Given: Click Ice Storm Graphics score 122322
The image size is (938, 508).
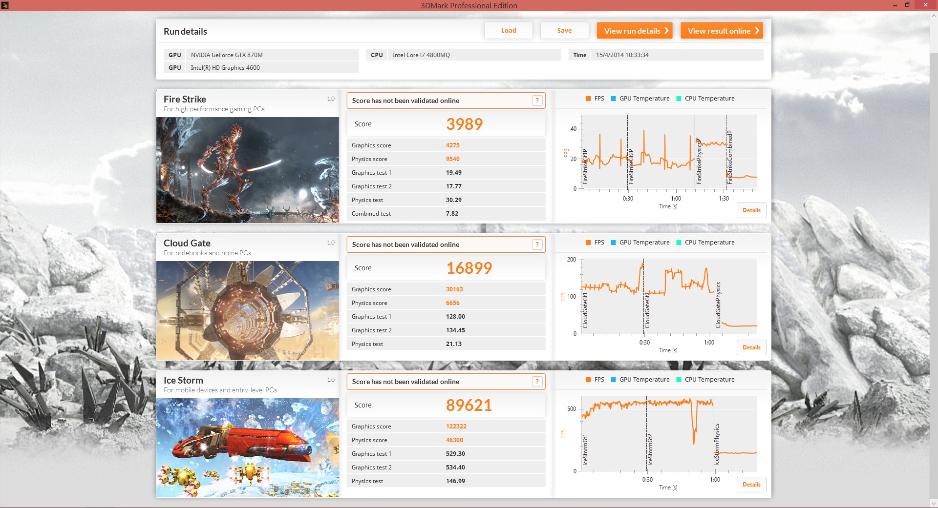Looking at the screenshot, I should click(x=456, y=427).
